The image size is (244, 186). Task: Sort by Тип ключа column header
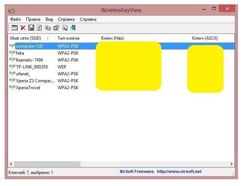[77, 38]
